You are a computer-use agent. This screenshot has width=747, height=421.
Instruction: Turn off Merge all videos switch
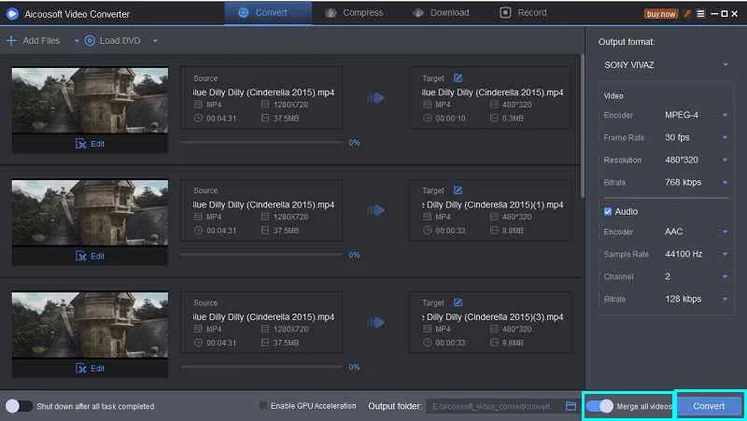pyautogui.click(x=600, y=406)
